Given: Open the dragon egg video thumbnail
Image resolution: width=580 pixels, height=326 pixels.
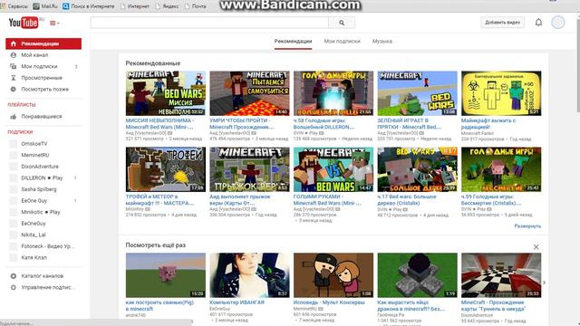Looking at the screenshot, I should tap(417, 275).
